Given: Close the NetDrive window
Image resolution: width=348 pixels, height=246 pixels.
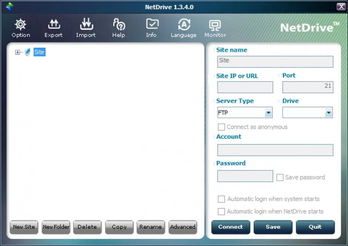Looking at the screenshot, I should coord(341,6).
